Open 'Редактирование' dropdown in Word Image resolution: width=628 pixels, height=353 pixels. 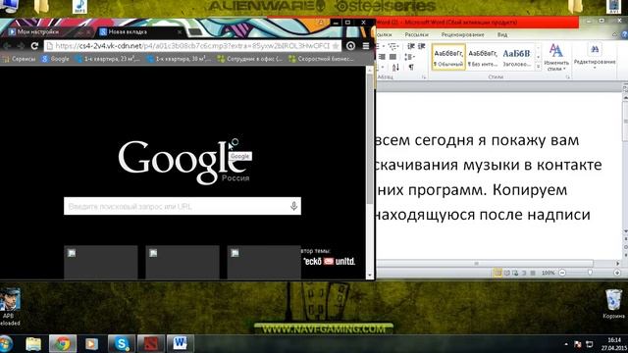click(595, 57)
